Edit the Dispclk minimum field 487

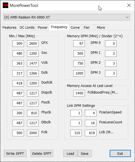click(x=18, y=93)
